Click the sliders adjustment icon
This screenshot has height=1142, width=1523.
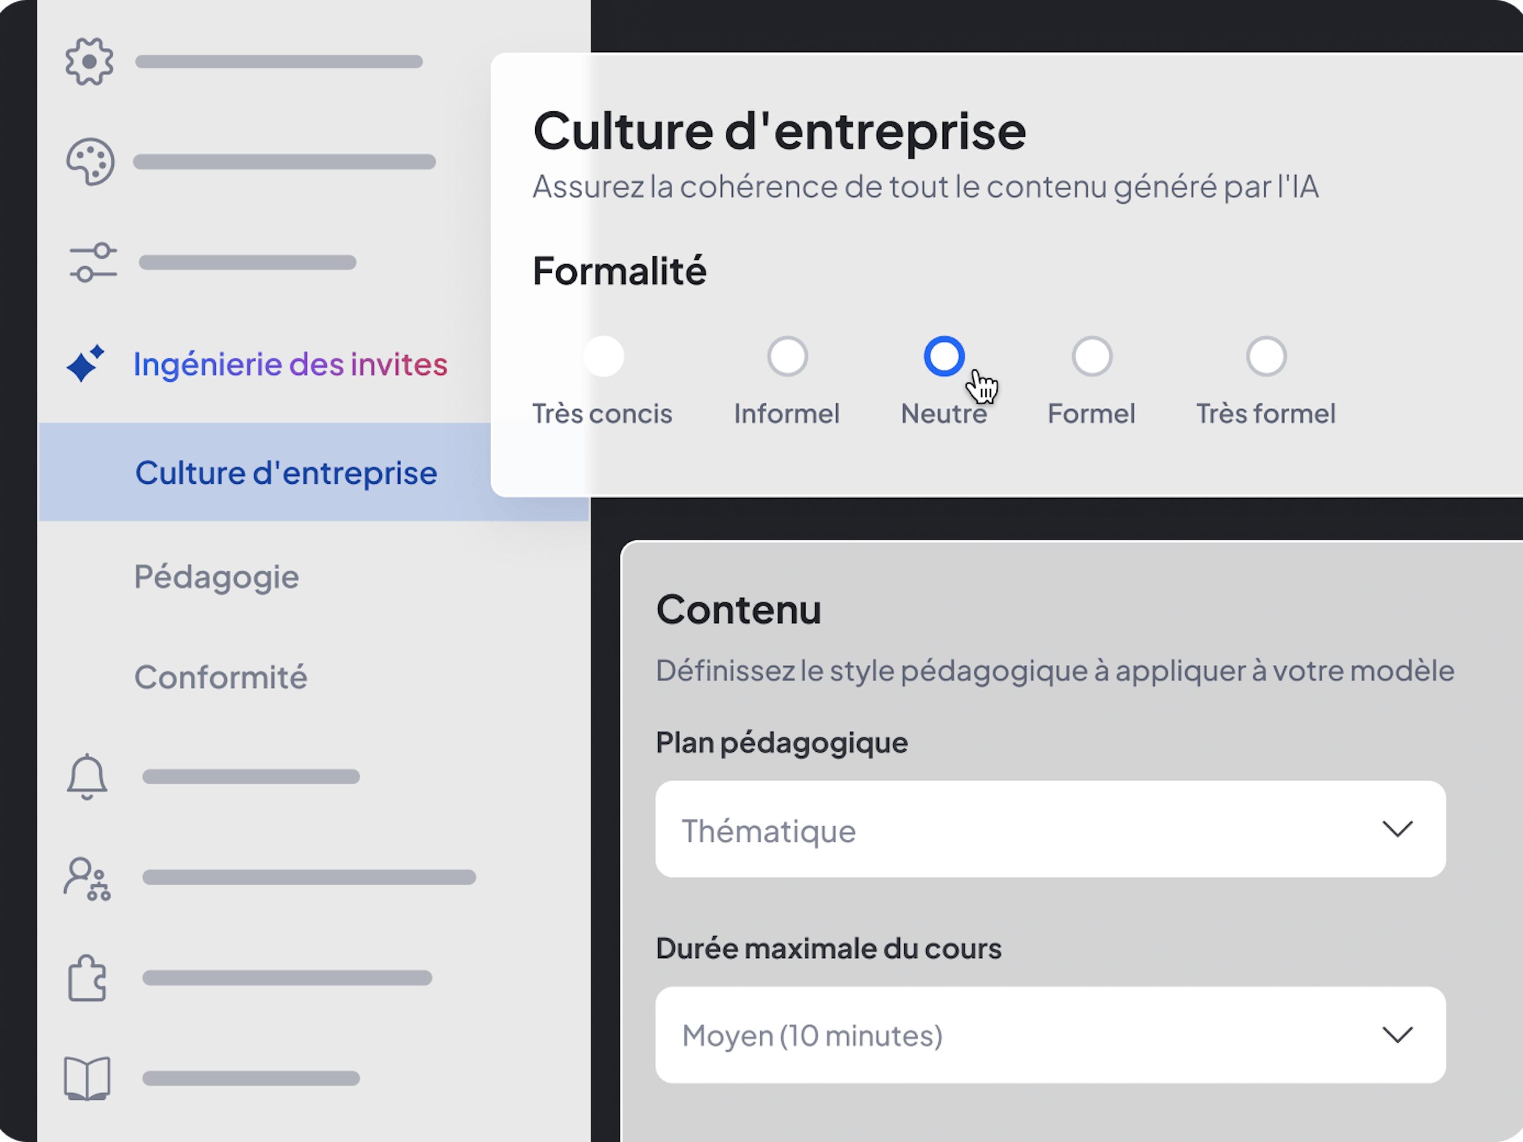pyautogui.click(x=93, y=262)
